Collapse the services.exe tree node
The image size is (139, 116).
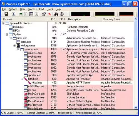18,49
